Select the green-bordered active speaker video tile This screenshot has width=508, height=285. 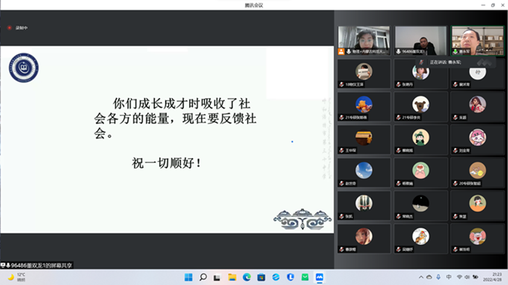click(x=477, y=40)
